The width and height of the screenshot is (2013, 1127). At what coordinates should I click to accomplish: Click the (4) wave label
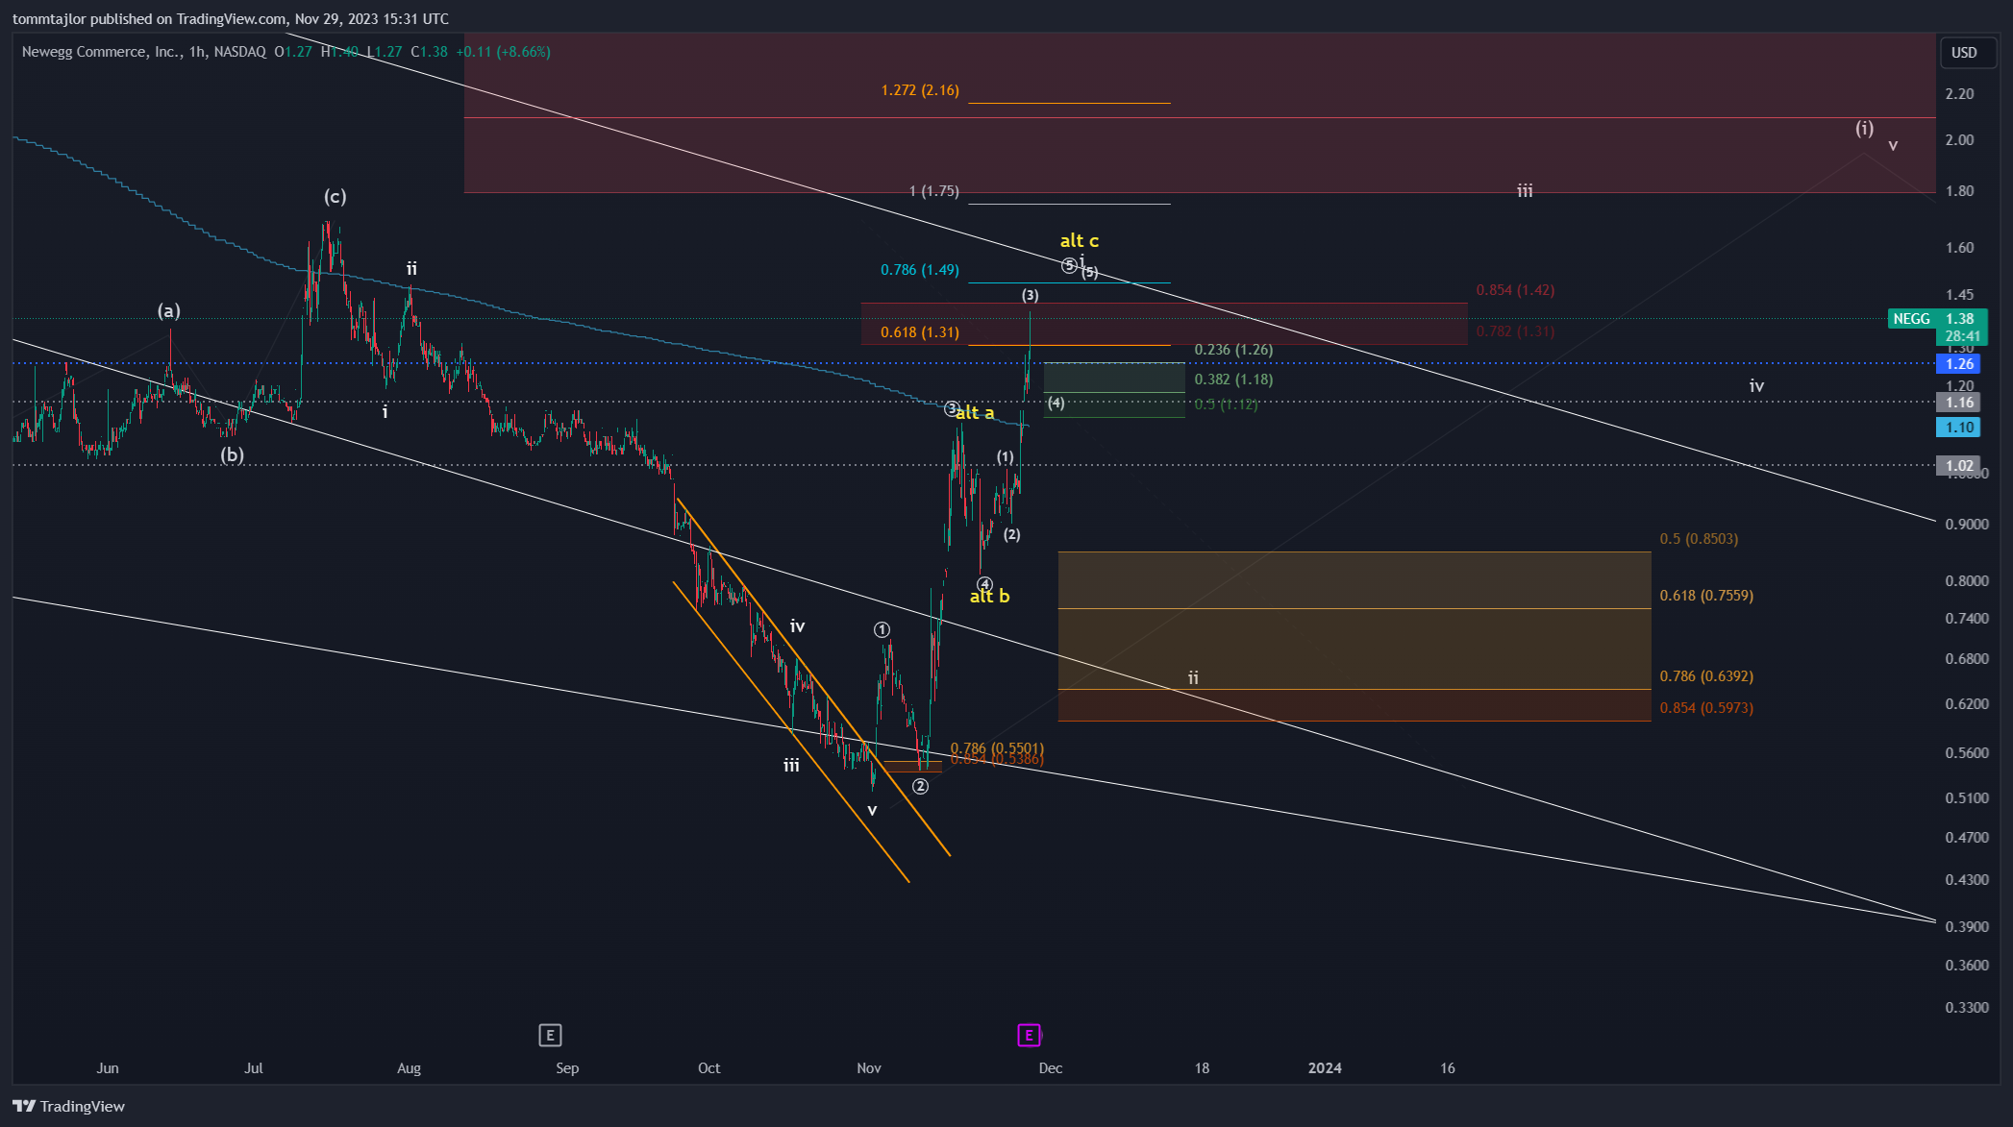[1056, 403]
